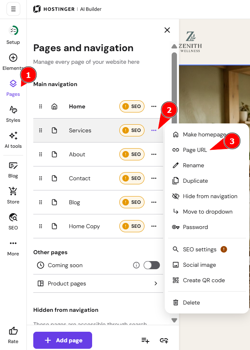
Task: Click the SEO badge for Contact
Action: pyautogui.click(x=132, y=178)
